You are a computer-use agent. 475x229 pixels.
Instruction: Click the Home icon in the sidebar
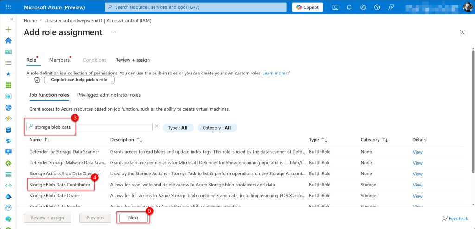[x=8, y=40]
